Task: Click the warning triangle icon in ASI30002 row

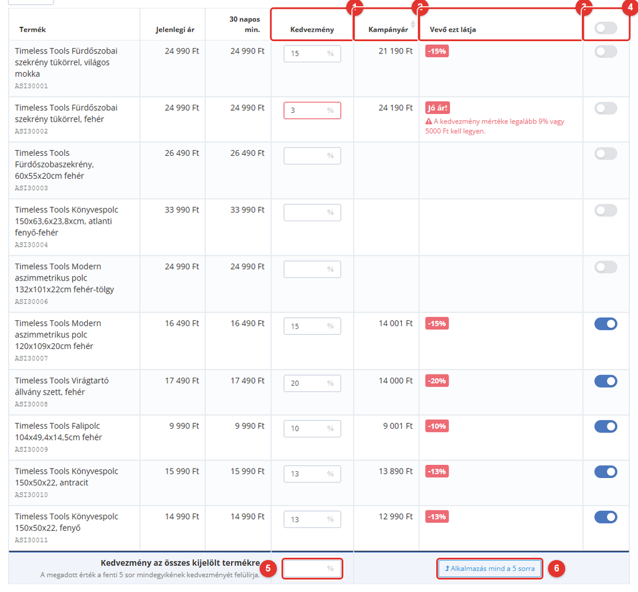Action: [429, 122]
